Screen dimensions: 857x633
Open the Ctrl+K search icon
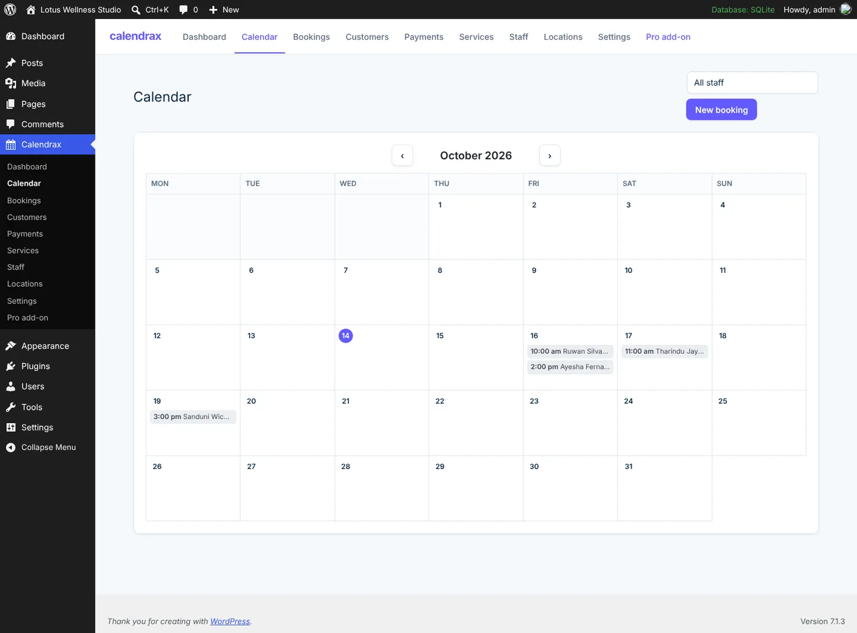[x=136, y=10]
